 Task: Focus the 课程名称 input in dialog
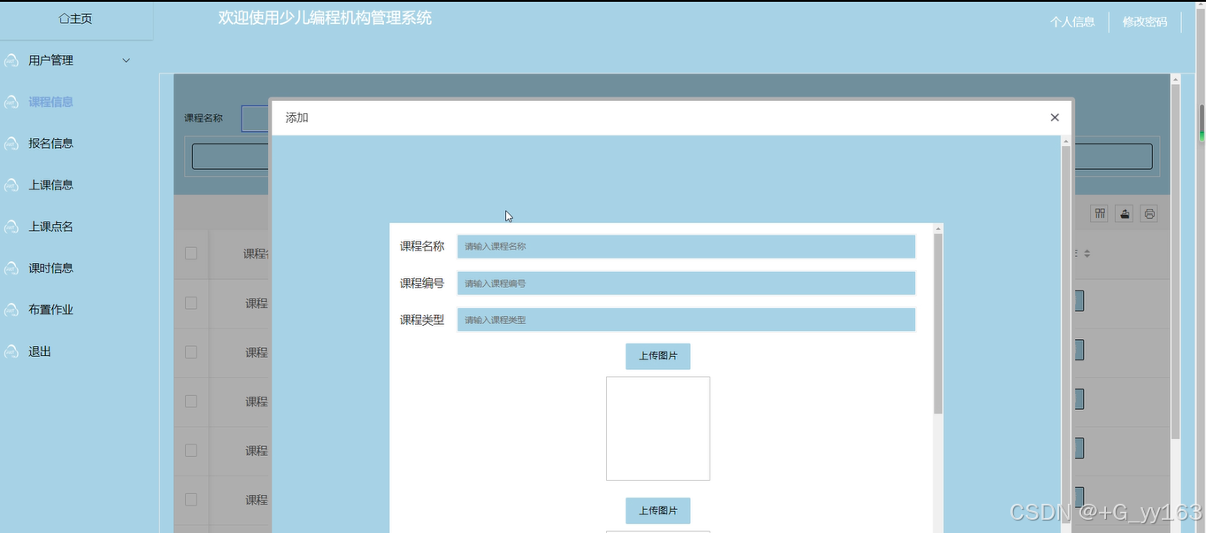(x=686, y=246)
